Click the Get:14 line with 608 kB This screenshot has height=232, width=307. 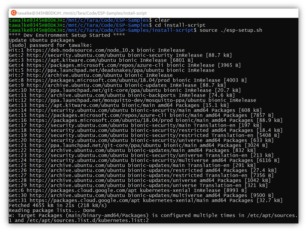(135, 110)
